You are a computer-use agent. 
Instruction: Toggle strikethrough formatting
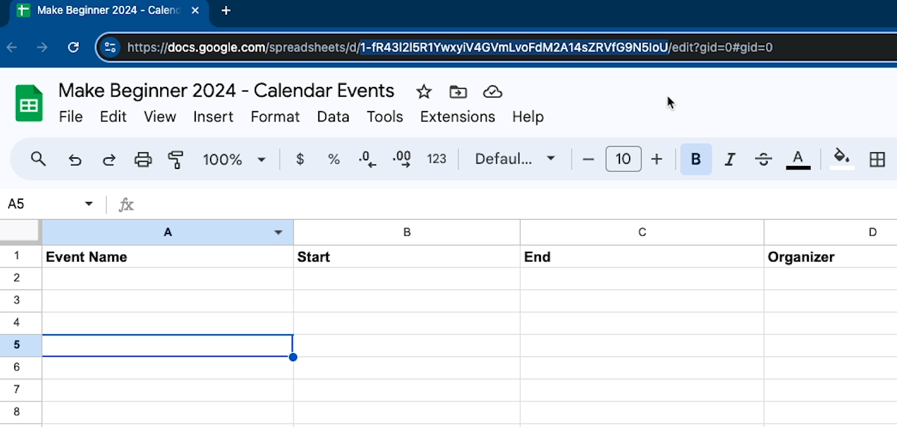click(763, 159)
